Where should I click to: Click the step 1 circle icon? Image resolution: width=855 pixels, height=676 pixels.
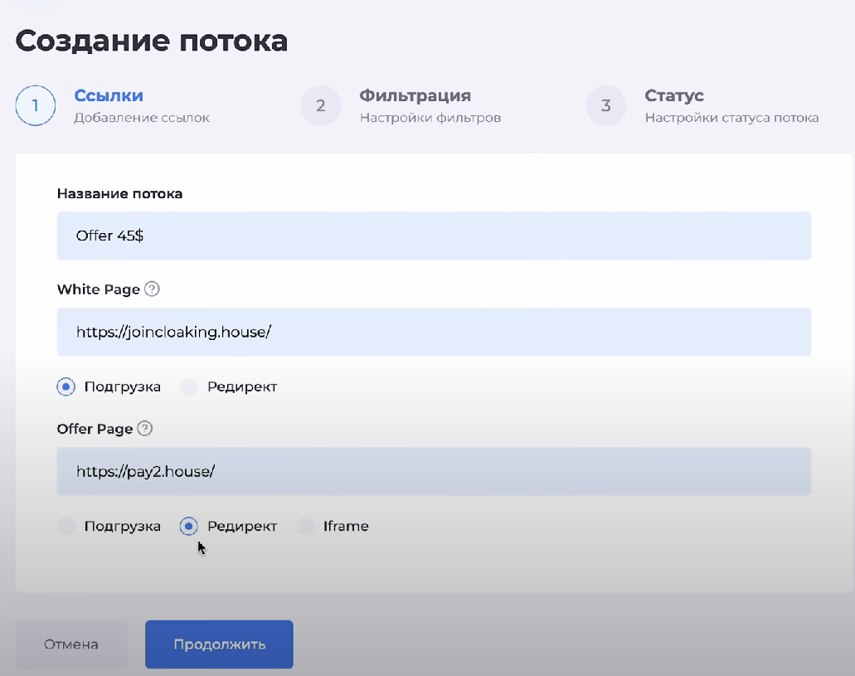click(36, 106)
